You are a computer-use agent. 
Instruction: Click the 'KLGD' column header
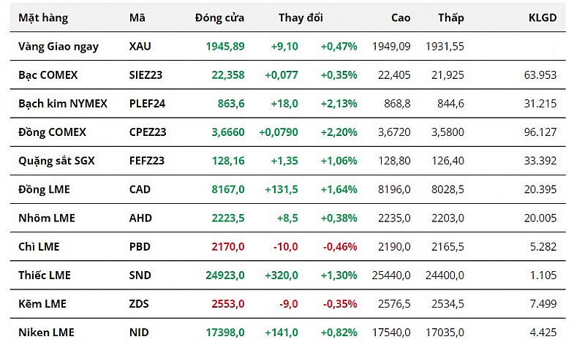point(542,18)
